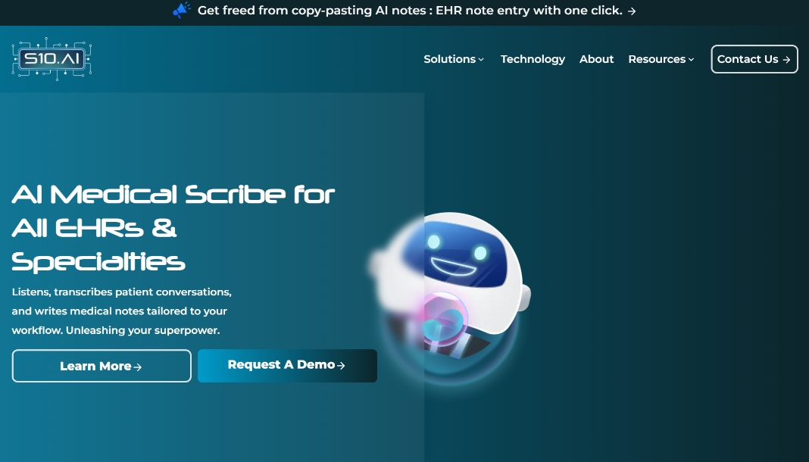Click the Learn More button
This screenshot has width=809, height=462.
click(x=102, y=366)
